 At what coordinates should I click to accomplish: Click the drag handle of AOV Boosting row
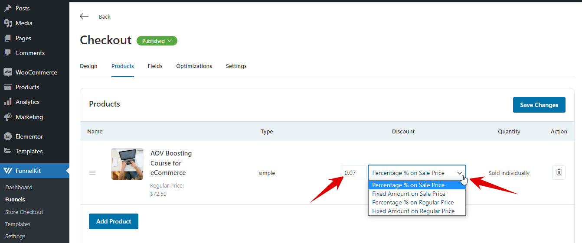92,173
